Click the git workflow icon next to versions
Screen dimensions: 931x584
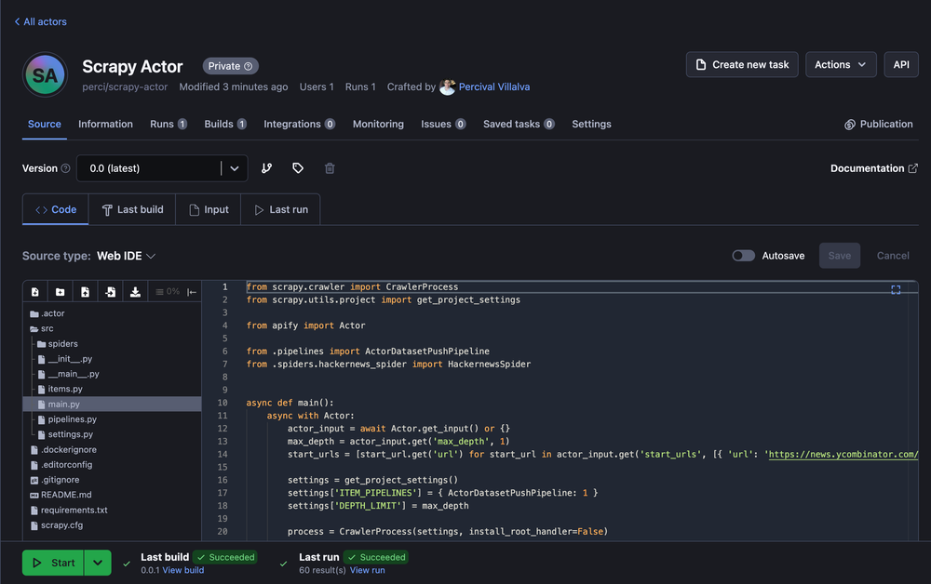(267, 169)
